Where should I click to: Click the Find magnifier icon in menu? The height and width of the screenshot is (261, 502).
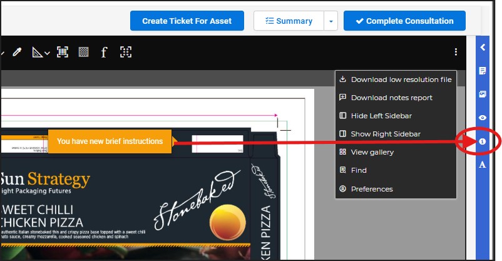click(x=342, y=170)
